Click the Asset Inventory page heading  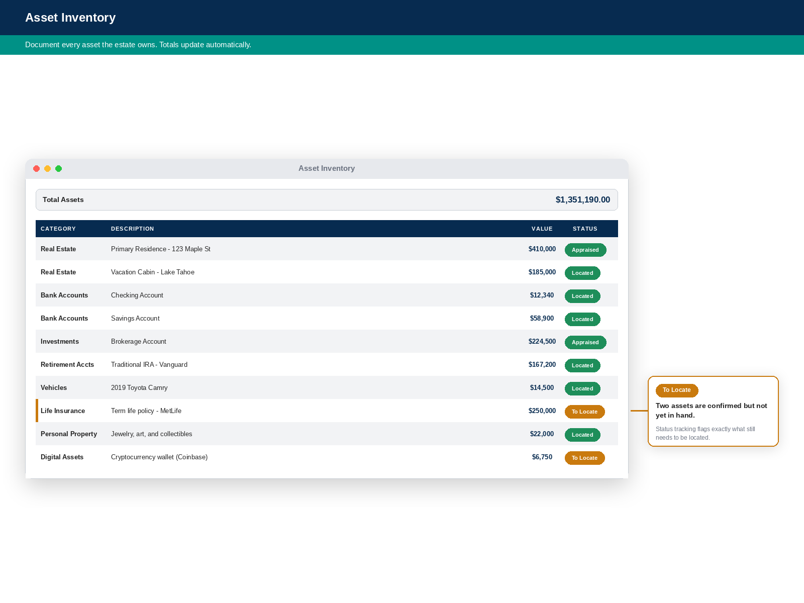pos(70,18)
